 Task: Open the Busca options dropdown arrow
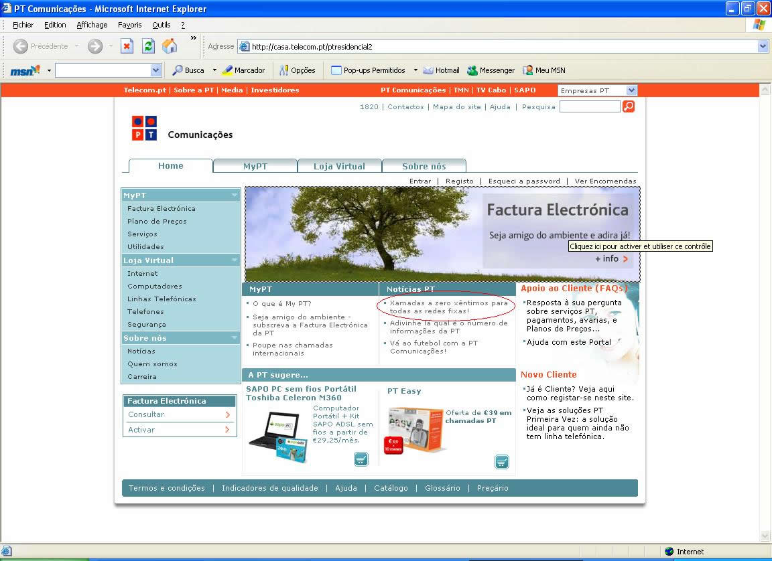(x=214, y=70)
